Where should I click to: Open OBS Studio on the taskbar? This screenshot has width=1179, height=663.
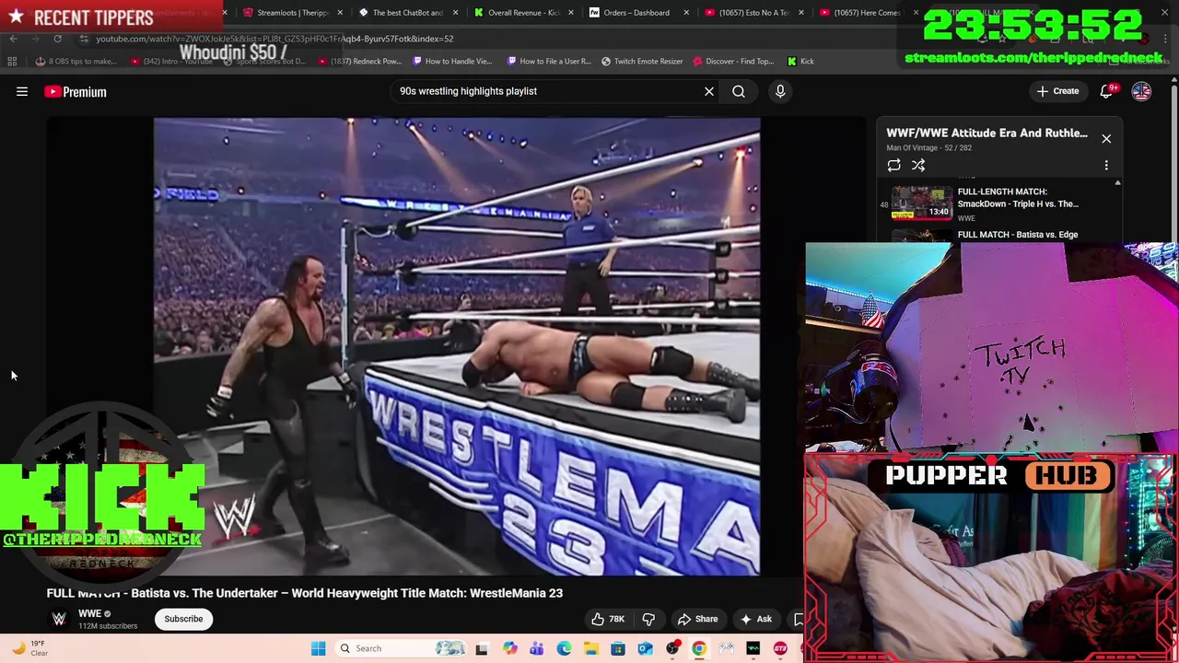click(x=672, y=648)
